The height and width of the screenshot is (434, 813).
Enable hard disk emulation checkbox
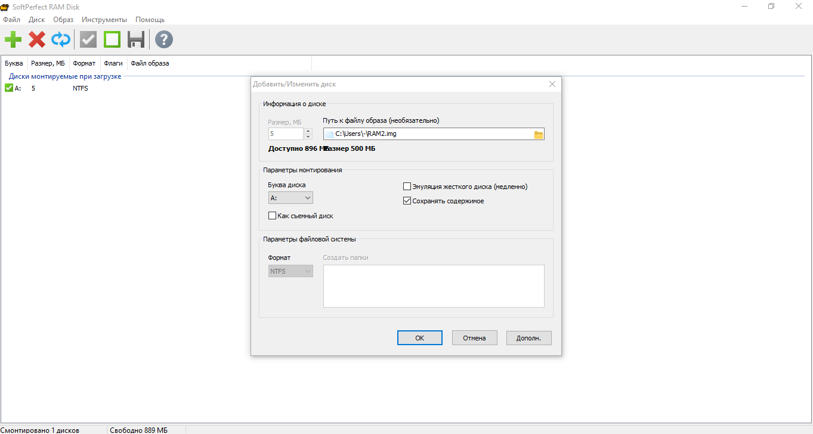407,186
